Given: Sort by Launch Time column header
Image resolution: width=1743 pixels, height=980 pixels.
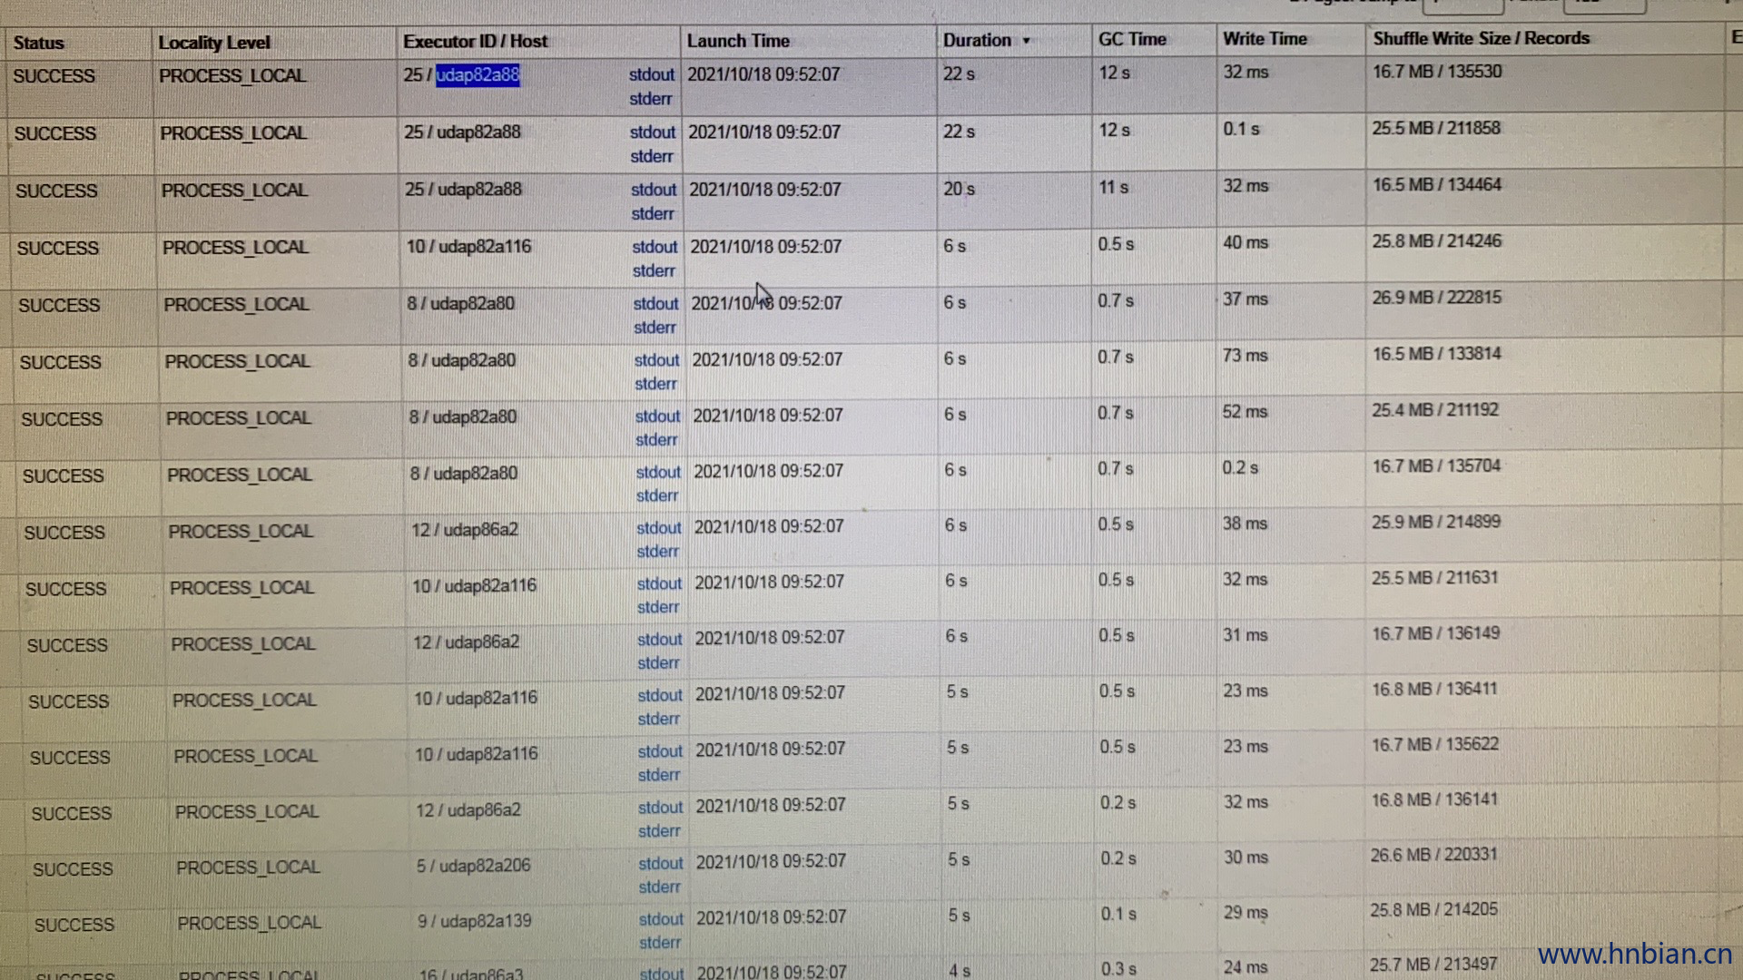Looking at the screenshot, I should click(x=738, y=41).
